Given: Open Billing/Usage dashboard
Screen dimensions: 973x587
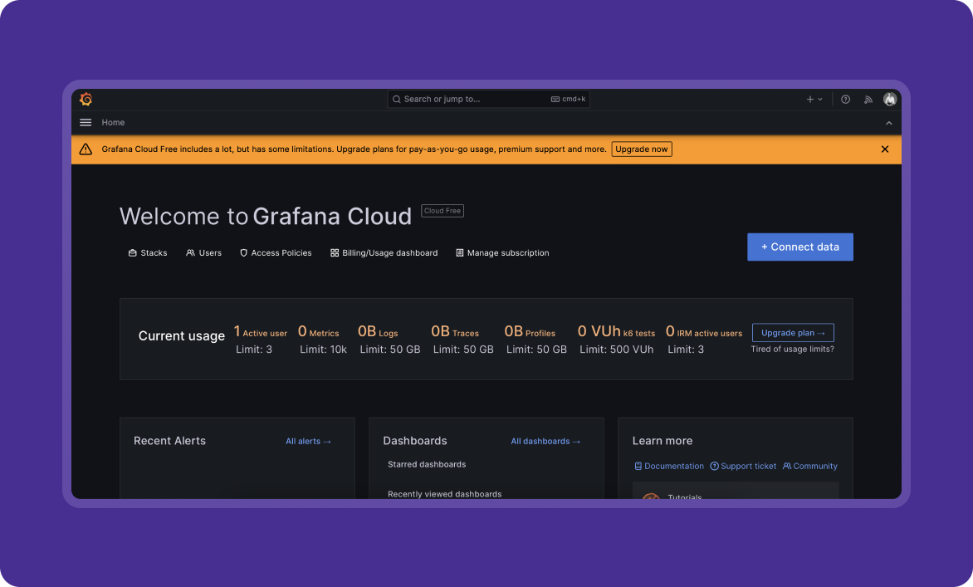Looking at the screenshot, I should (x=384, y=253).
